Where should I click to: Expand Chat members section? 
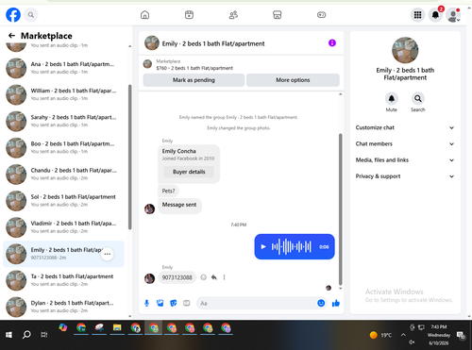tap(405, 144)
